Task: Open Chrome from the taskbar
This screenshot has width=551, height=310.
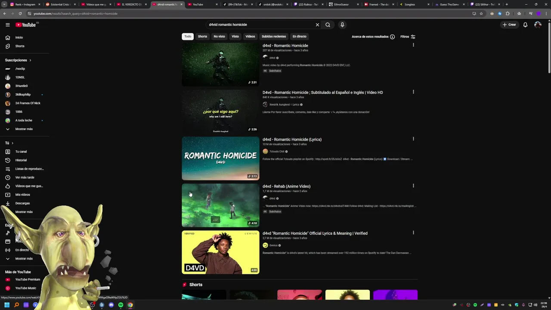Action: (x=130, y=305)
